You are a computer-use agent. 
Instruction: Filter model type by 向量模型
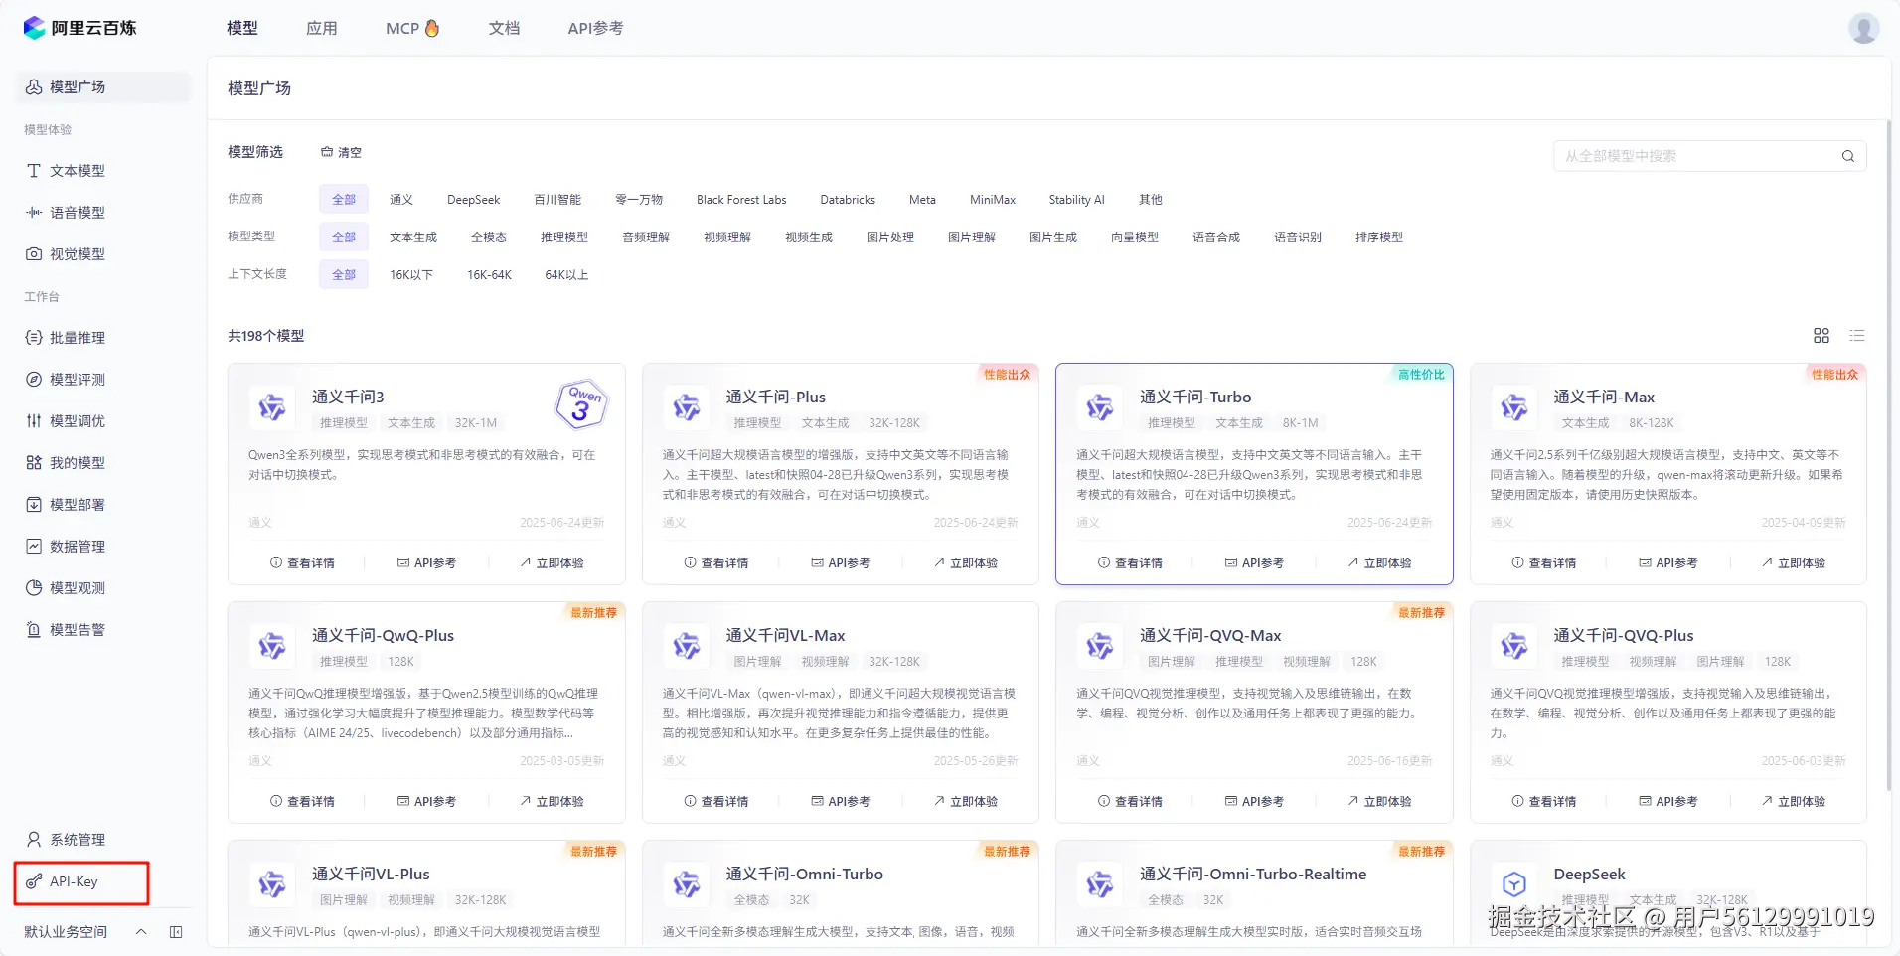point(1135,238)
